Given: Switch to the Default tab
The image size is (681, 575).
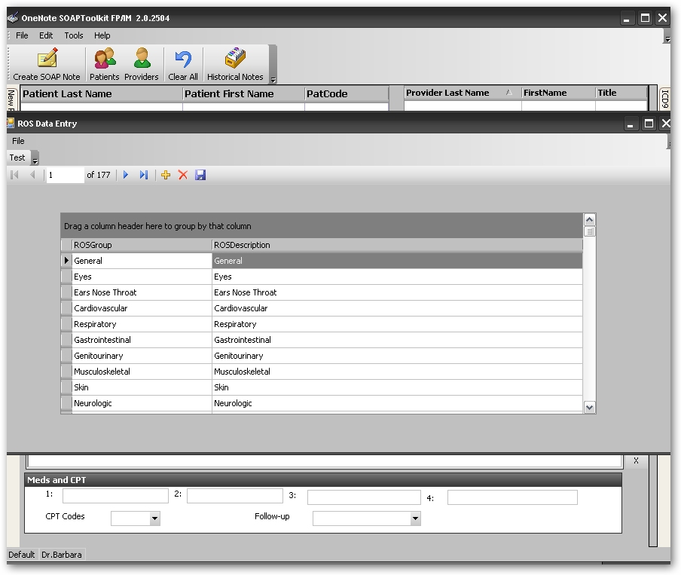Looking at the screenshot, I should tap(21, 555).
